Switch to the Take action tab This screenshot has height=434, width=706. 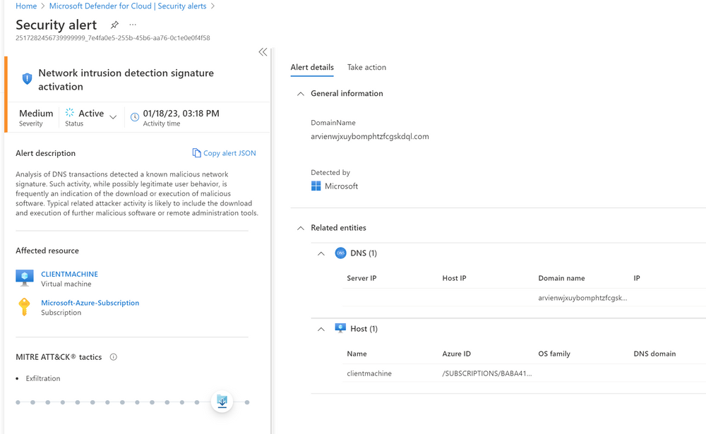(366, 67)
